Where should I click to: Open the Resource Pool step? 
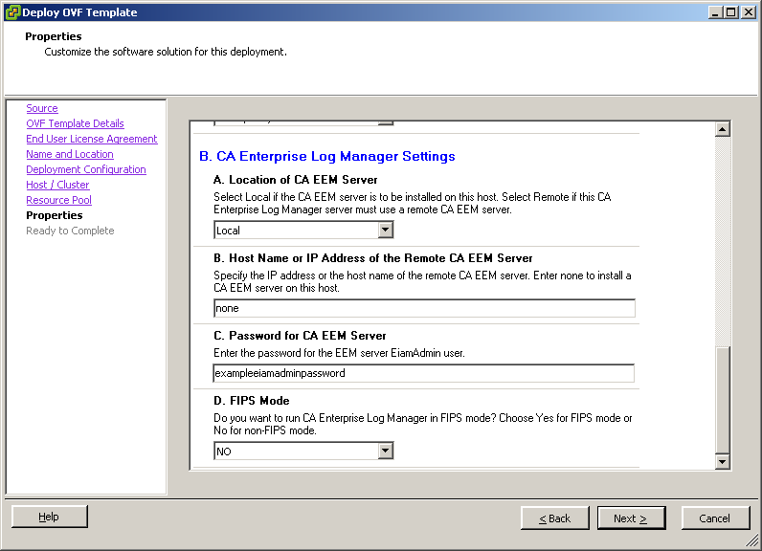[x=59, y=200]
